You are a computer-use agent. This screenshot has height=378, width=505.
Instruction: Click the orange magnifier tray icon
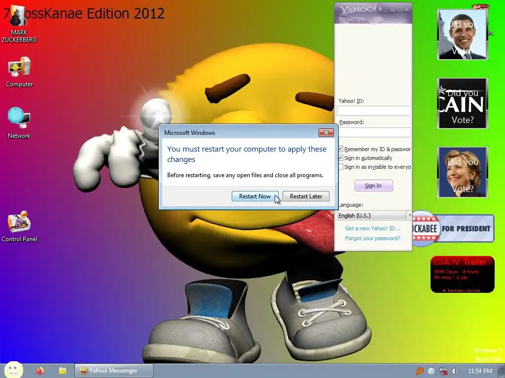419,371
